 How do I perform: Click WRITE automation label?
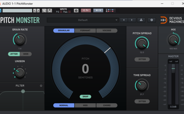pyautogui.click(x=63, y=9)
